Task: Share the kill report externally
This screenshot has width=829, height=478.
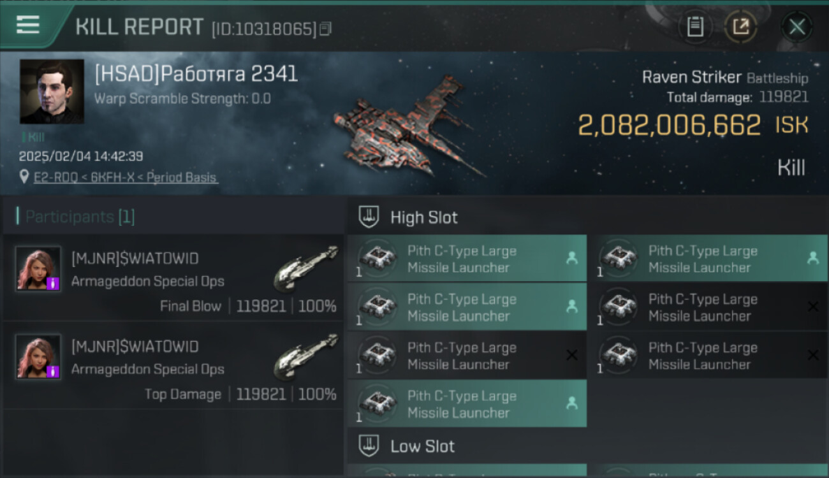Action: pyautogui.click(x=740, y=27)
